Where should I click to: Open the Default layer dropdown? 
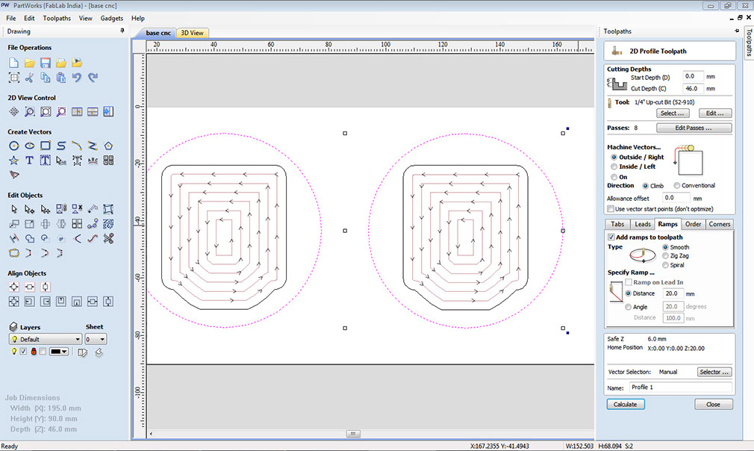tap(45, 340)
